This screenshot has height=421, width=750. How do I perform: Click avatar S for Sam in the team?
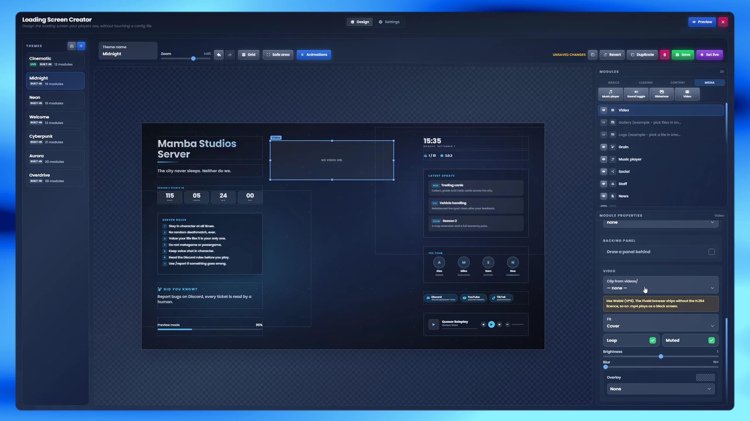coord(488,263)
